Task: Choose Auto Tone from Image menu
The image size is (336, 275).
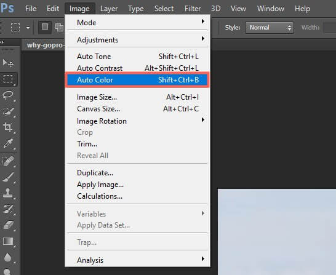Action: [x=137, y=57]
